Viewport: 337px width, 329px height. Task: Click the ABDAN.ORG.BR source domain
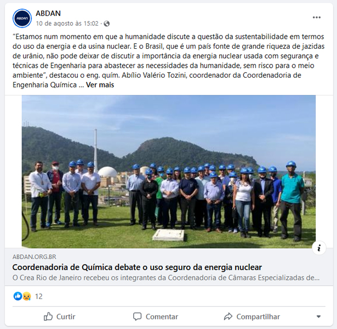[x=34, y=257]
